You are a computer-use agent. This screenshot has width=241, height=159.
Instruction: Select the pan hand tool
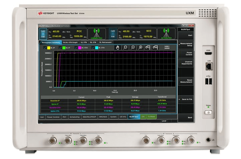(x=118, y=48)
